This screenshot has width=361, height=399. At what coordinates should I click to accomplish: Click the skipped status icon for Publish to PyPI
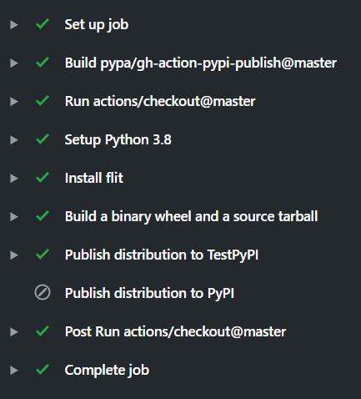tap(43, 293)
